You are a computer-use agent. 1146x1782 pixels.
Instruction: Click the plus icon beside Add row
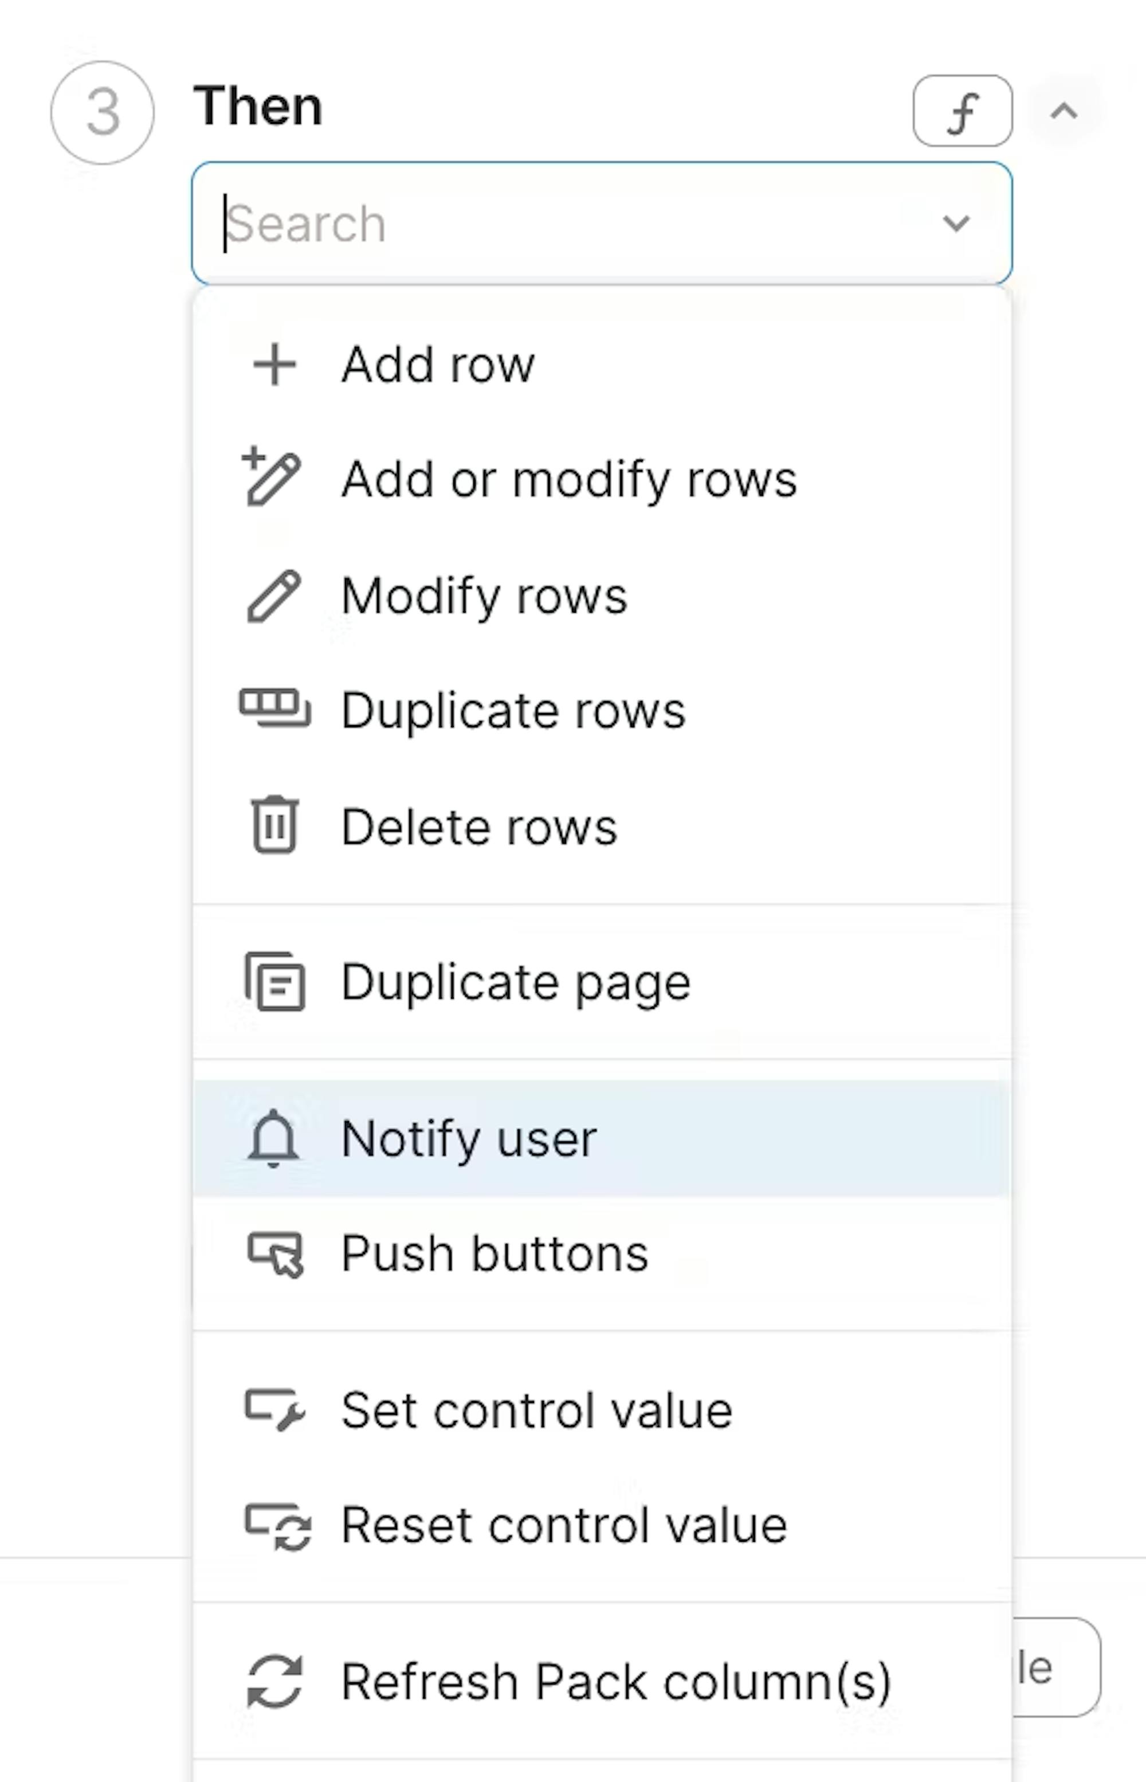(x=274, y=365)
